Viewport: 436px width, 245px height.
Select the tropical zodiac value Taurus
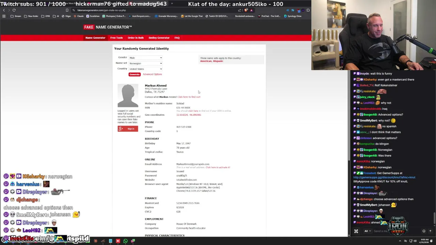coord(180,152)
